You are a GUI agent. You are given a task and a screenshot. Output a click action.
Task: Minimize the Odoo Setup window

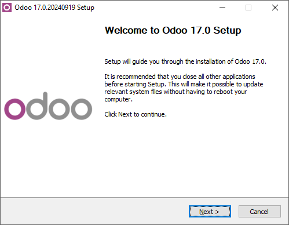point(222,8)
